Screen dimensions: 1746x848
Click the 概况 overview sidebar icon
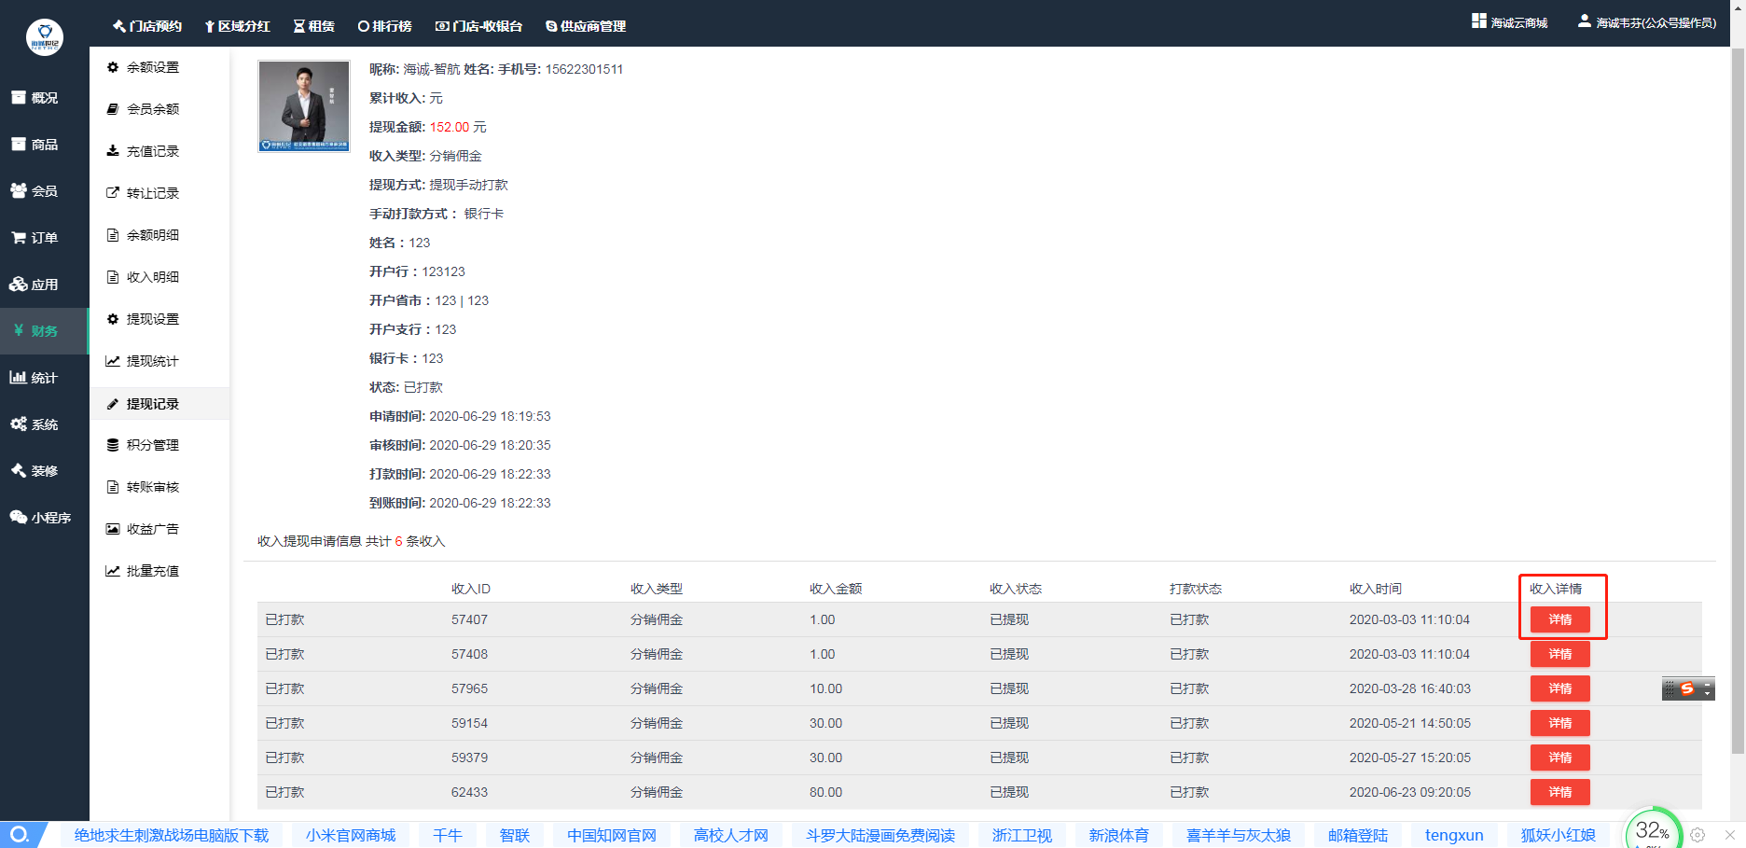(x=19, y=98)
